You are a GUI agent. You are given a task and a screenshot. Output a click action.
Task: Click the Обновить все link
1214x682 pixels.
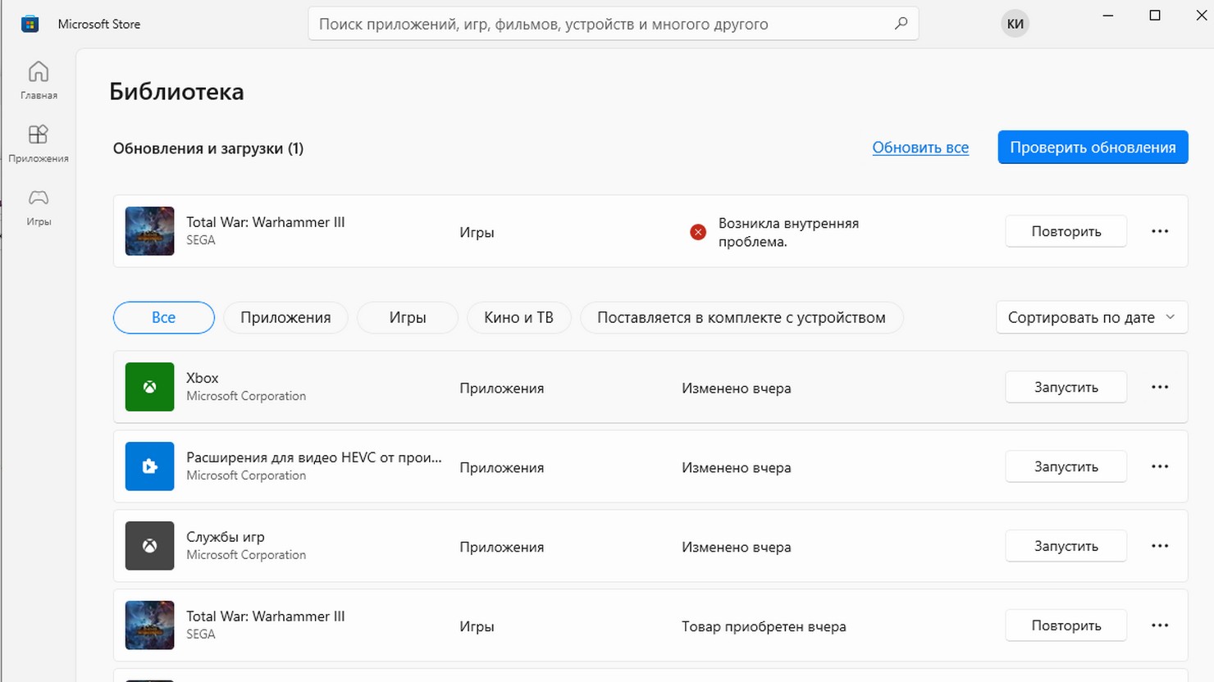tap(920, 148)
